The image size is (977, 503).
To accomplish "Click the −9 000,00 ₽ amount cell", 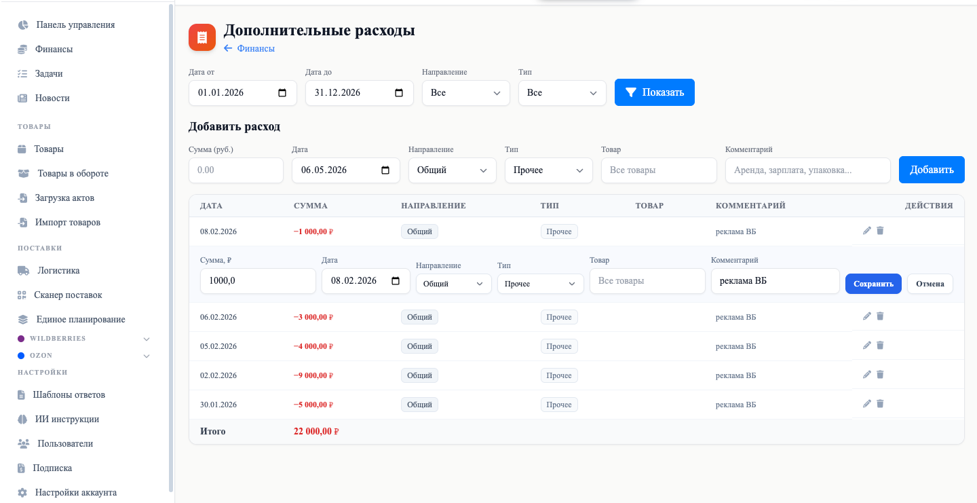I will click(313, 375).
